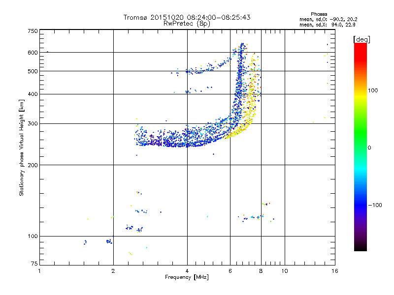The image size is (394, 295).
Task: Click the x-axis tick label '1'
Action: (x=39, y=271)
